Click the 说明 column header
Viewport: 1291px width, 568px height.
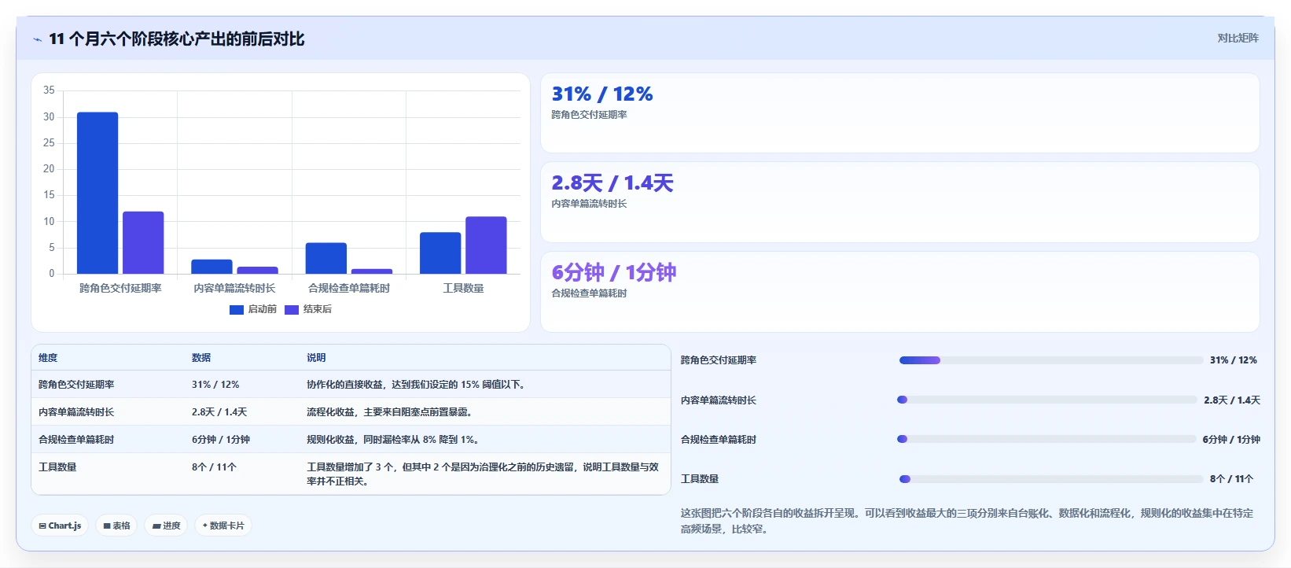(x=316, y=358)
